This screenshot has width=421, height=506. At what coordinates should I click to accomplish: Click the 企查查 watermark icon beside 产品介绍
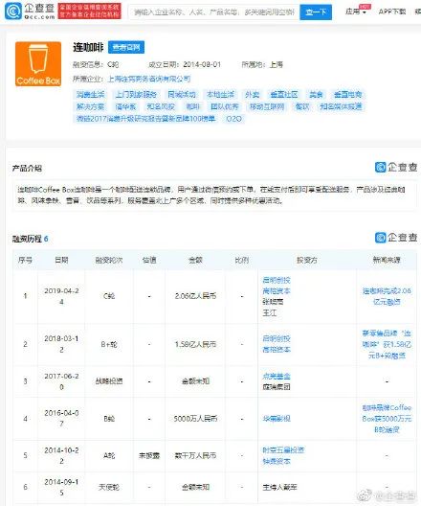tap(396, 167)
